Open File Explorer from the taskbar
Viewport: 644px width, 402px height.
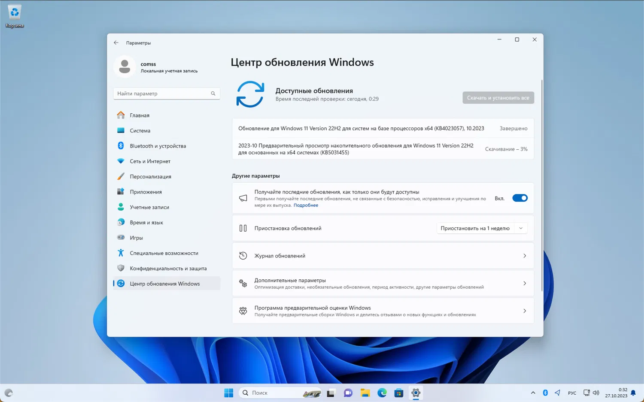(x=365, y=393)
